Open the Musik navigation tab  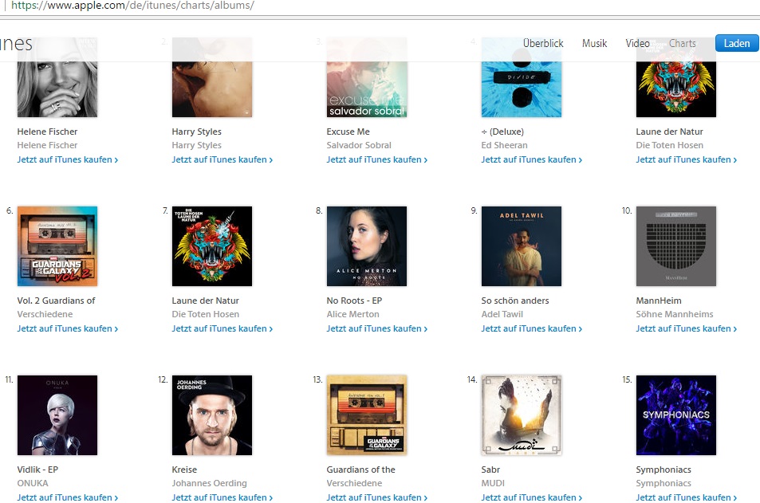tap(594, 43)
